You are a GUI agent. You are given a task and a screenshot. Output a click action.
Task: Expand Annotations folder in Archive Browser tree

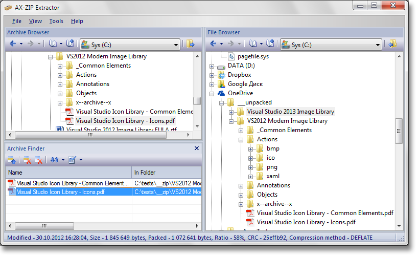coord(60,84)
